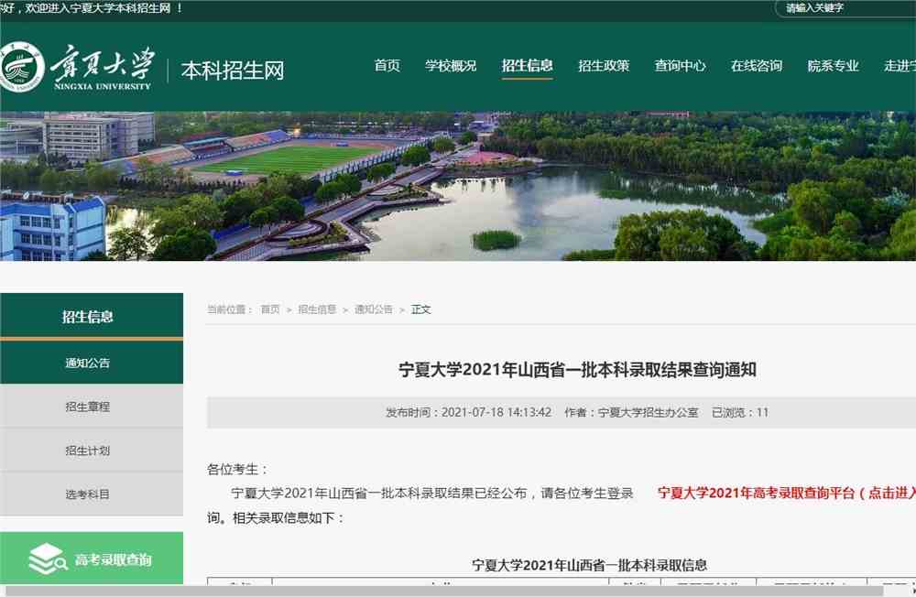Viewport: 916px width, 597px height.
Task: Open 在线咨询 navigation item
Action: pyautogui.click(x=757, y=65)
